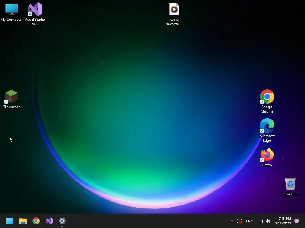Select the TLauncher desktop shortcut
Viewport: 305px width, 228px height.
(x=12, y=99)
